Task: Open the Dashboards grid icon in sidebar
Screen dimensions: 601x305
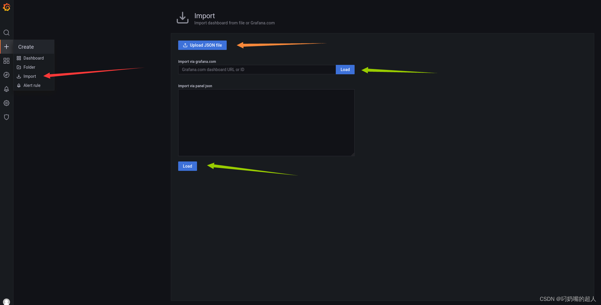Action: (x=6, y=61)
